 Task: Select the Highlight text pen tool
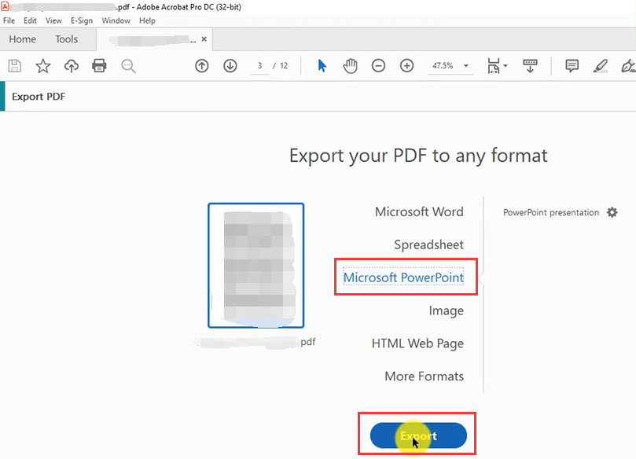601,66
